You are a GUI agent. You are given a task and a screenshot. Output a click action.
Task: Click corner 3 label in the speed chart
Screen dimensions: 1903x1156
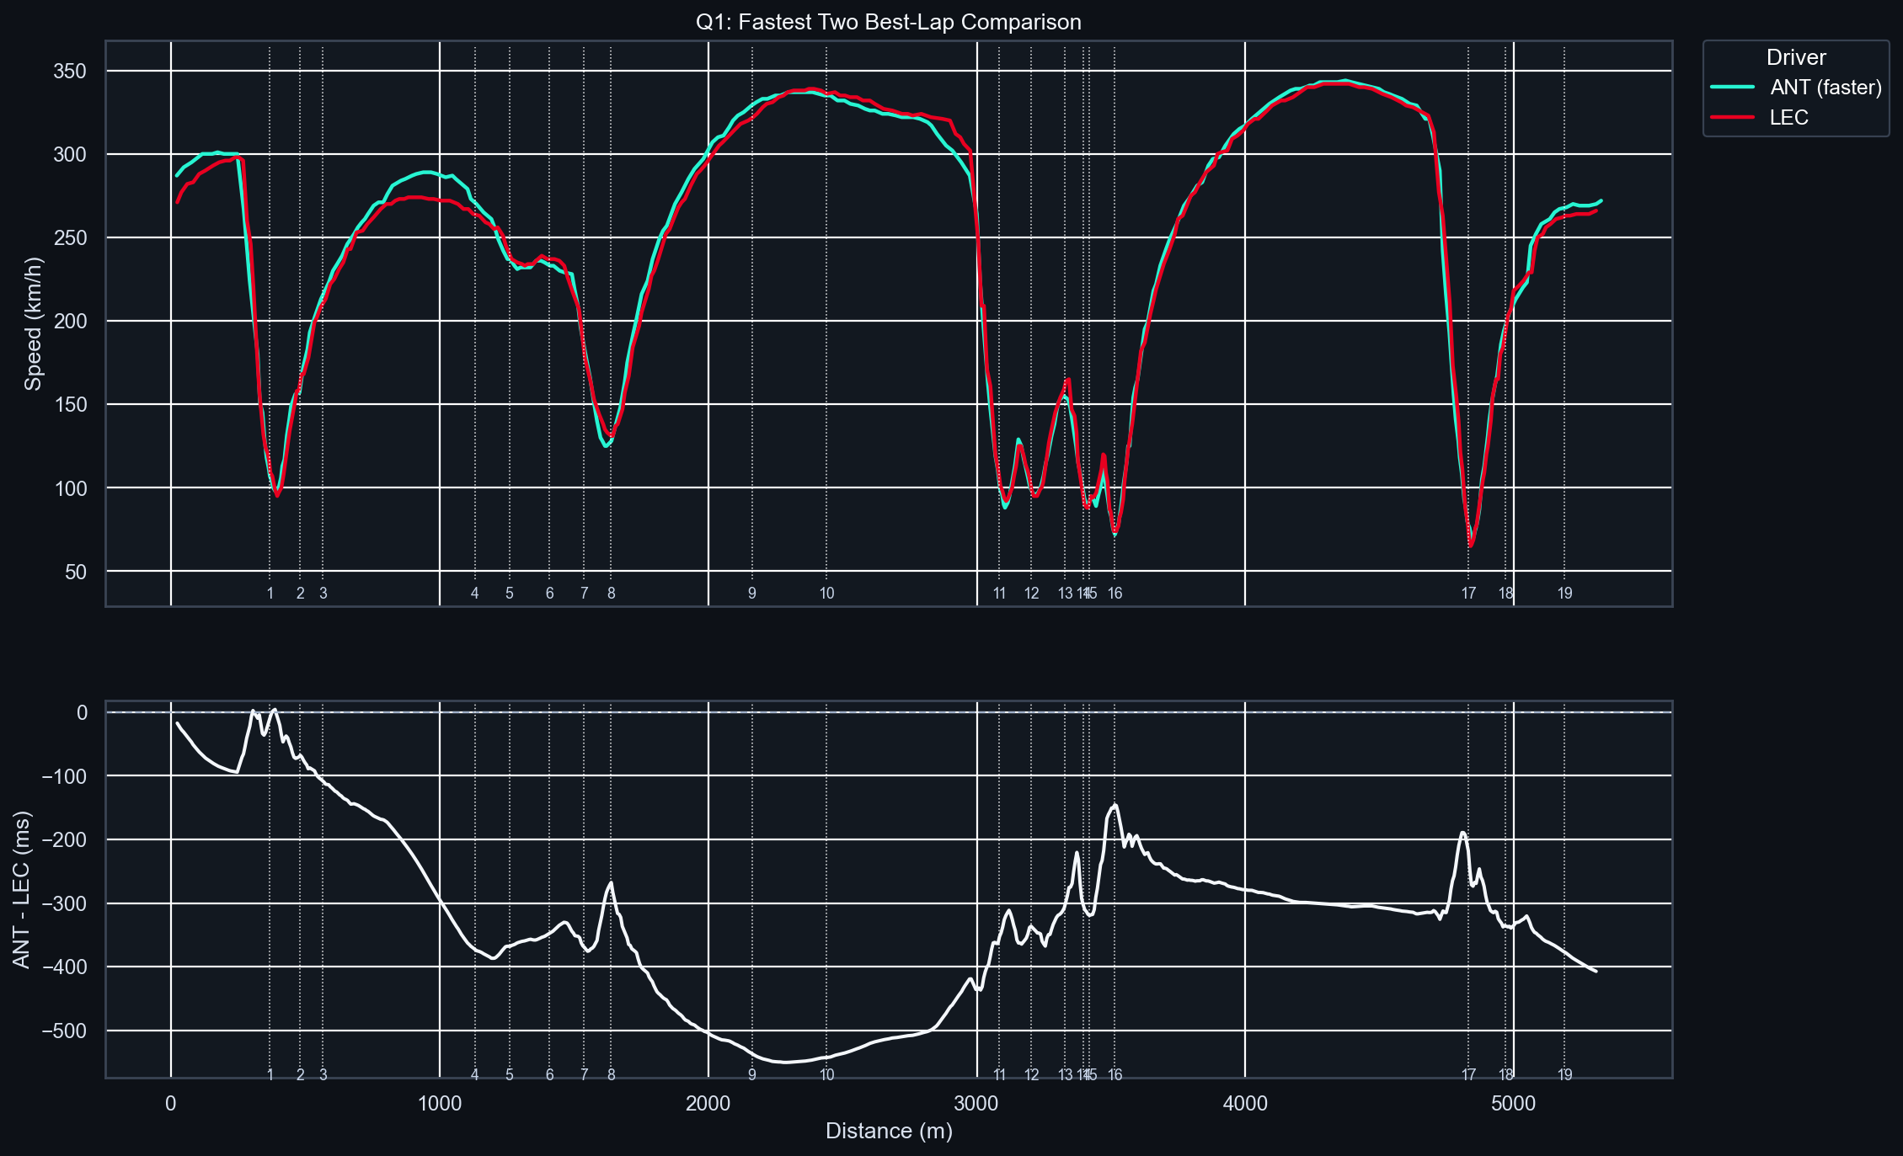pos(323,594)
